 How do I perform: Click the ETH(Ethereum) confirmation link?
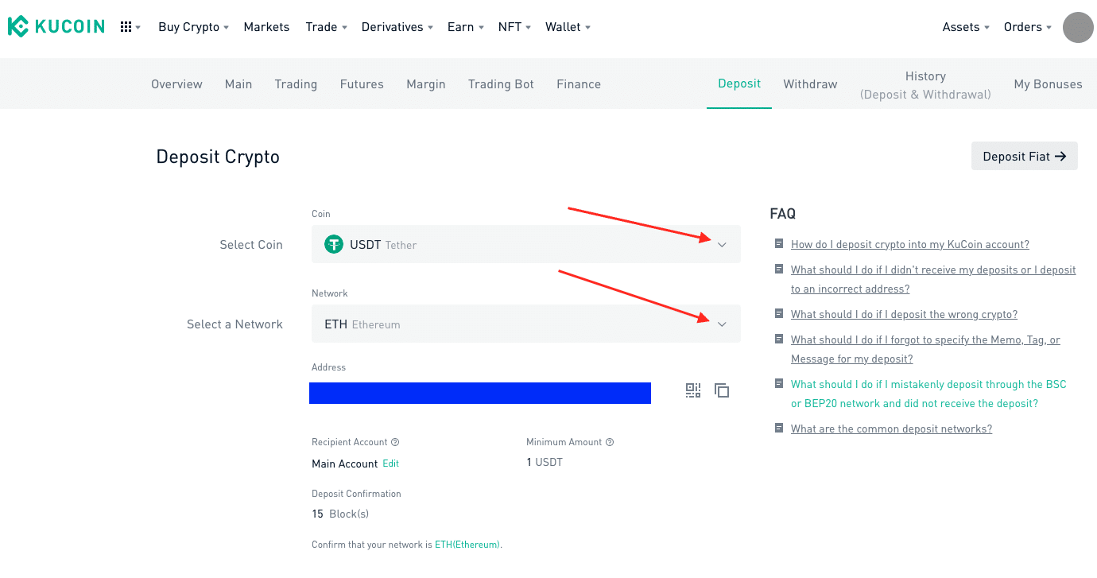tap(467, 545)
